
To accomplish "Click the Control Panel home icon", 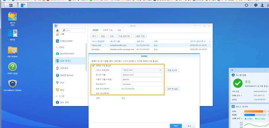I will click(x=58, y=30).
